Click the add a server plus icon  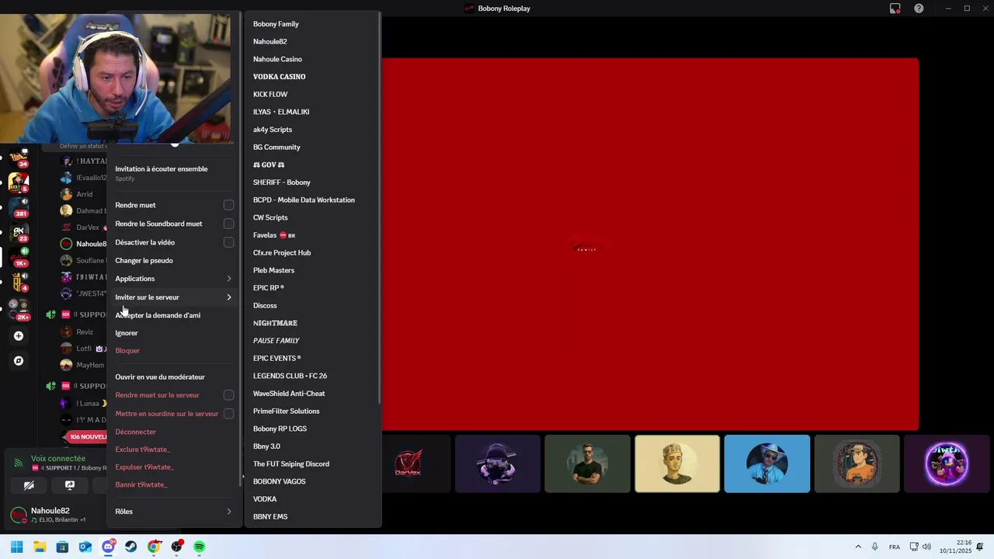coord(19,336)
